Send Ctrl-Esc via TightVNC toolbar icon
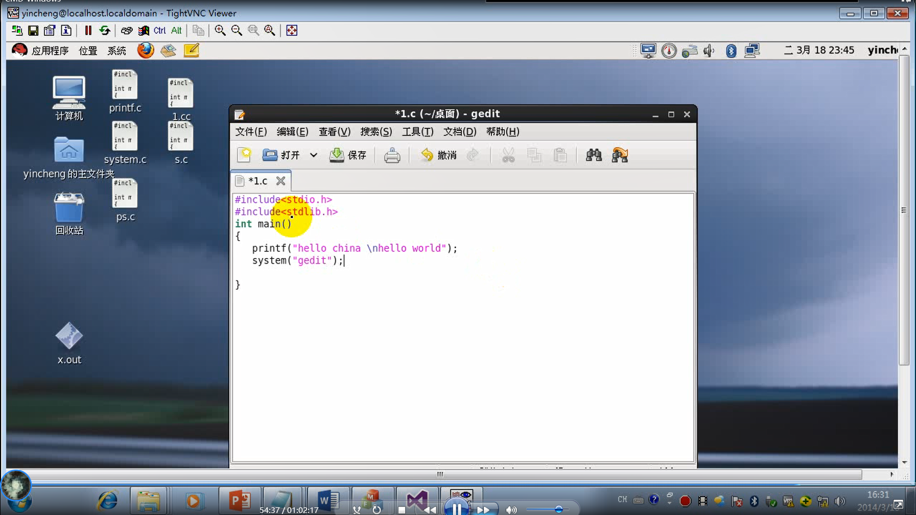916x515 pixels. tap(144, 31)
